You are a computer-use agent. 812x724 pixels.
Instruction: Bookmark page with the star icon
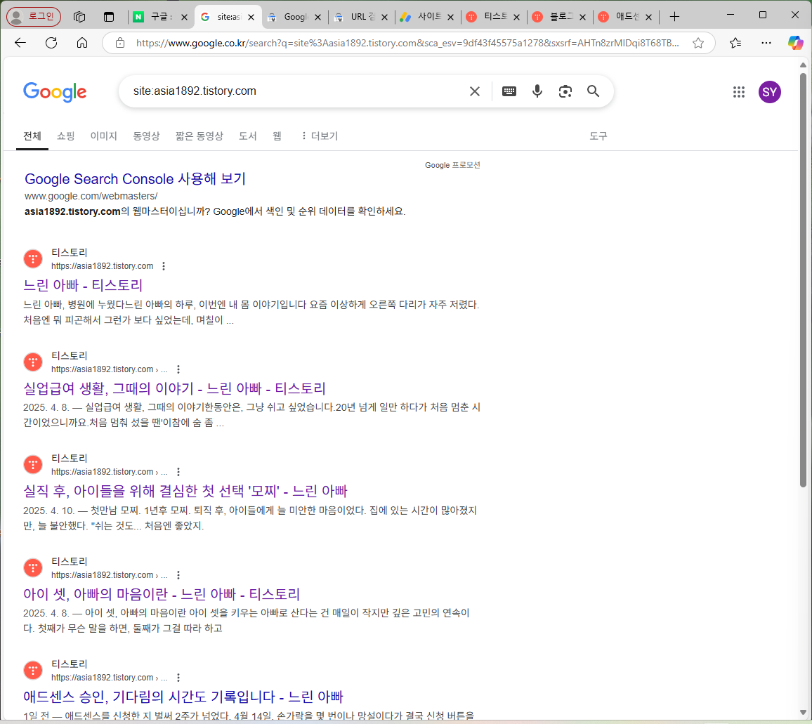698,43
